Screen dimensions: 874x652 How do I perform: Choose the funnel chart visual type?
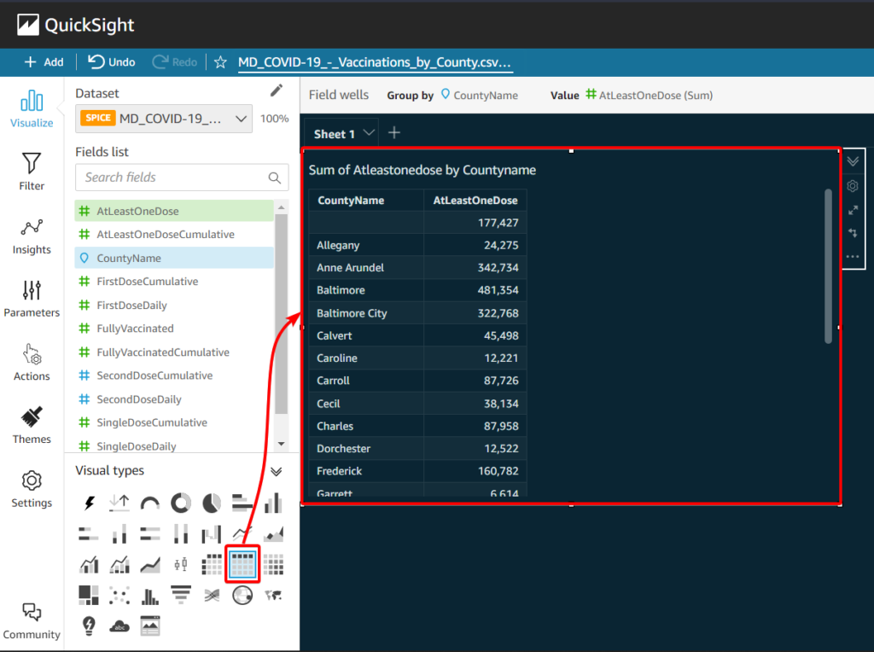click(x=180, y=595)
